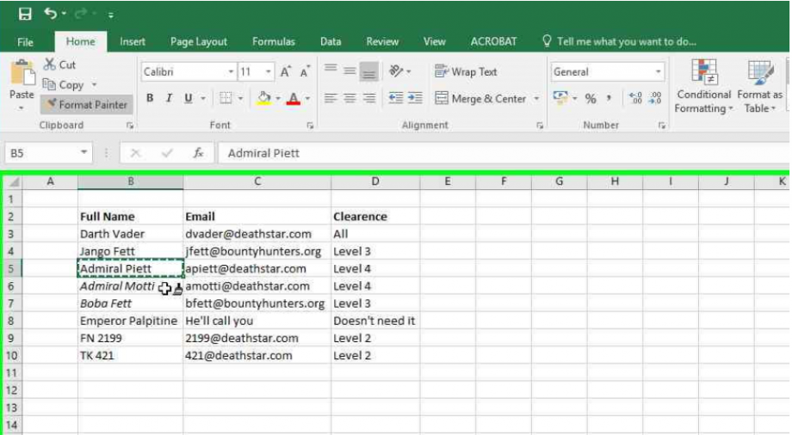Open the Copy dropdown arrow
The height and width of the screenshot is (435, 792).
click(x=94, y=85)
